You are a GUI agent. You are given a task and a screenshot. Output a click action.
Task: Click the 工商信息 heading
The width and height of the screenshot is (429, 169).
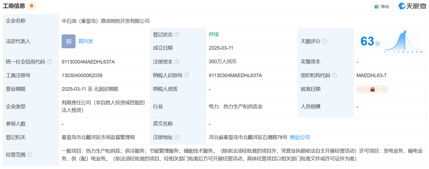[x=14, y=6]
